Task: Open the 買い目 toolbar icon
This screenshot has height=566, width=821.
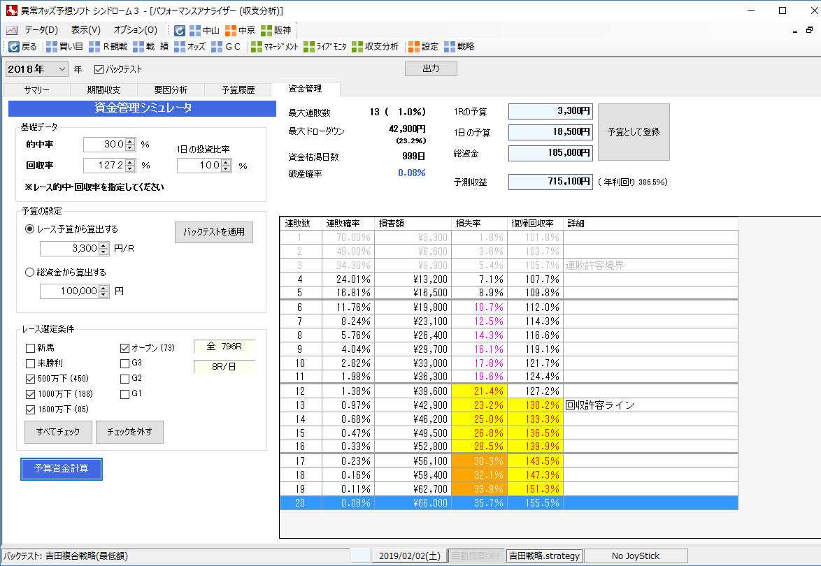Action: point(52,47)
